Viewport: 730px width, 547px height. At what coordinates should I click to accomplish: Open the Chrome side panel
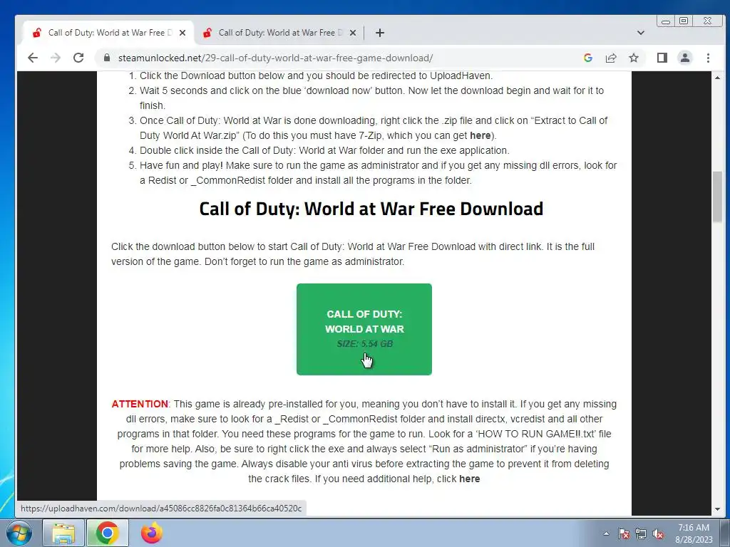click(662, 58)
